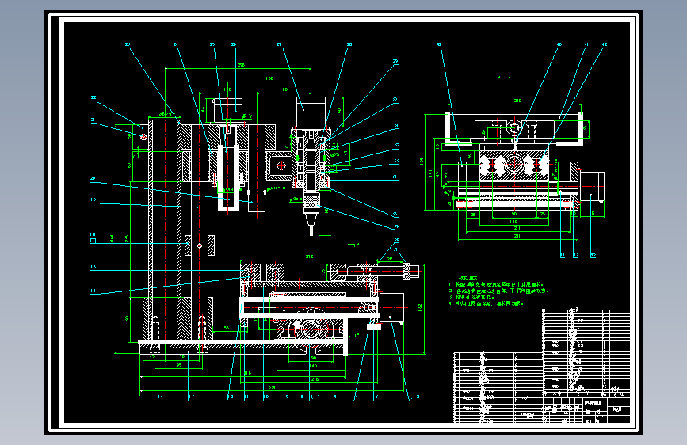
Task: Click part callout number 19 label
Action: (x=93, y=200)
